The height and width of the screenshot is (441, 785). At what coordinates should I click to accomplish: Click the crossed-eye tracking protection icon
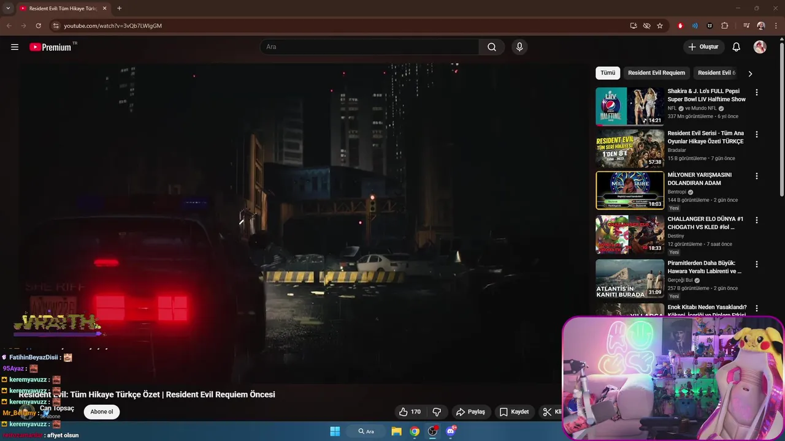click(x=646, y=26)
